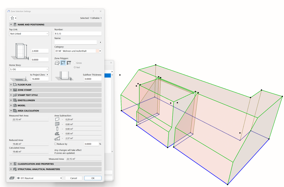Open the Favorites star button
Viewport: 284px width, 187px height.
point(13,18)
